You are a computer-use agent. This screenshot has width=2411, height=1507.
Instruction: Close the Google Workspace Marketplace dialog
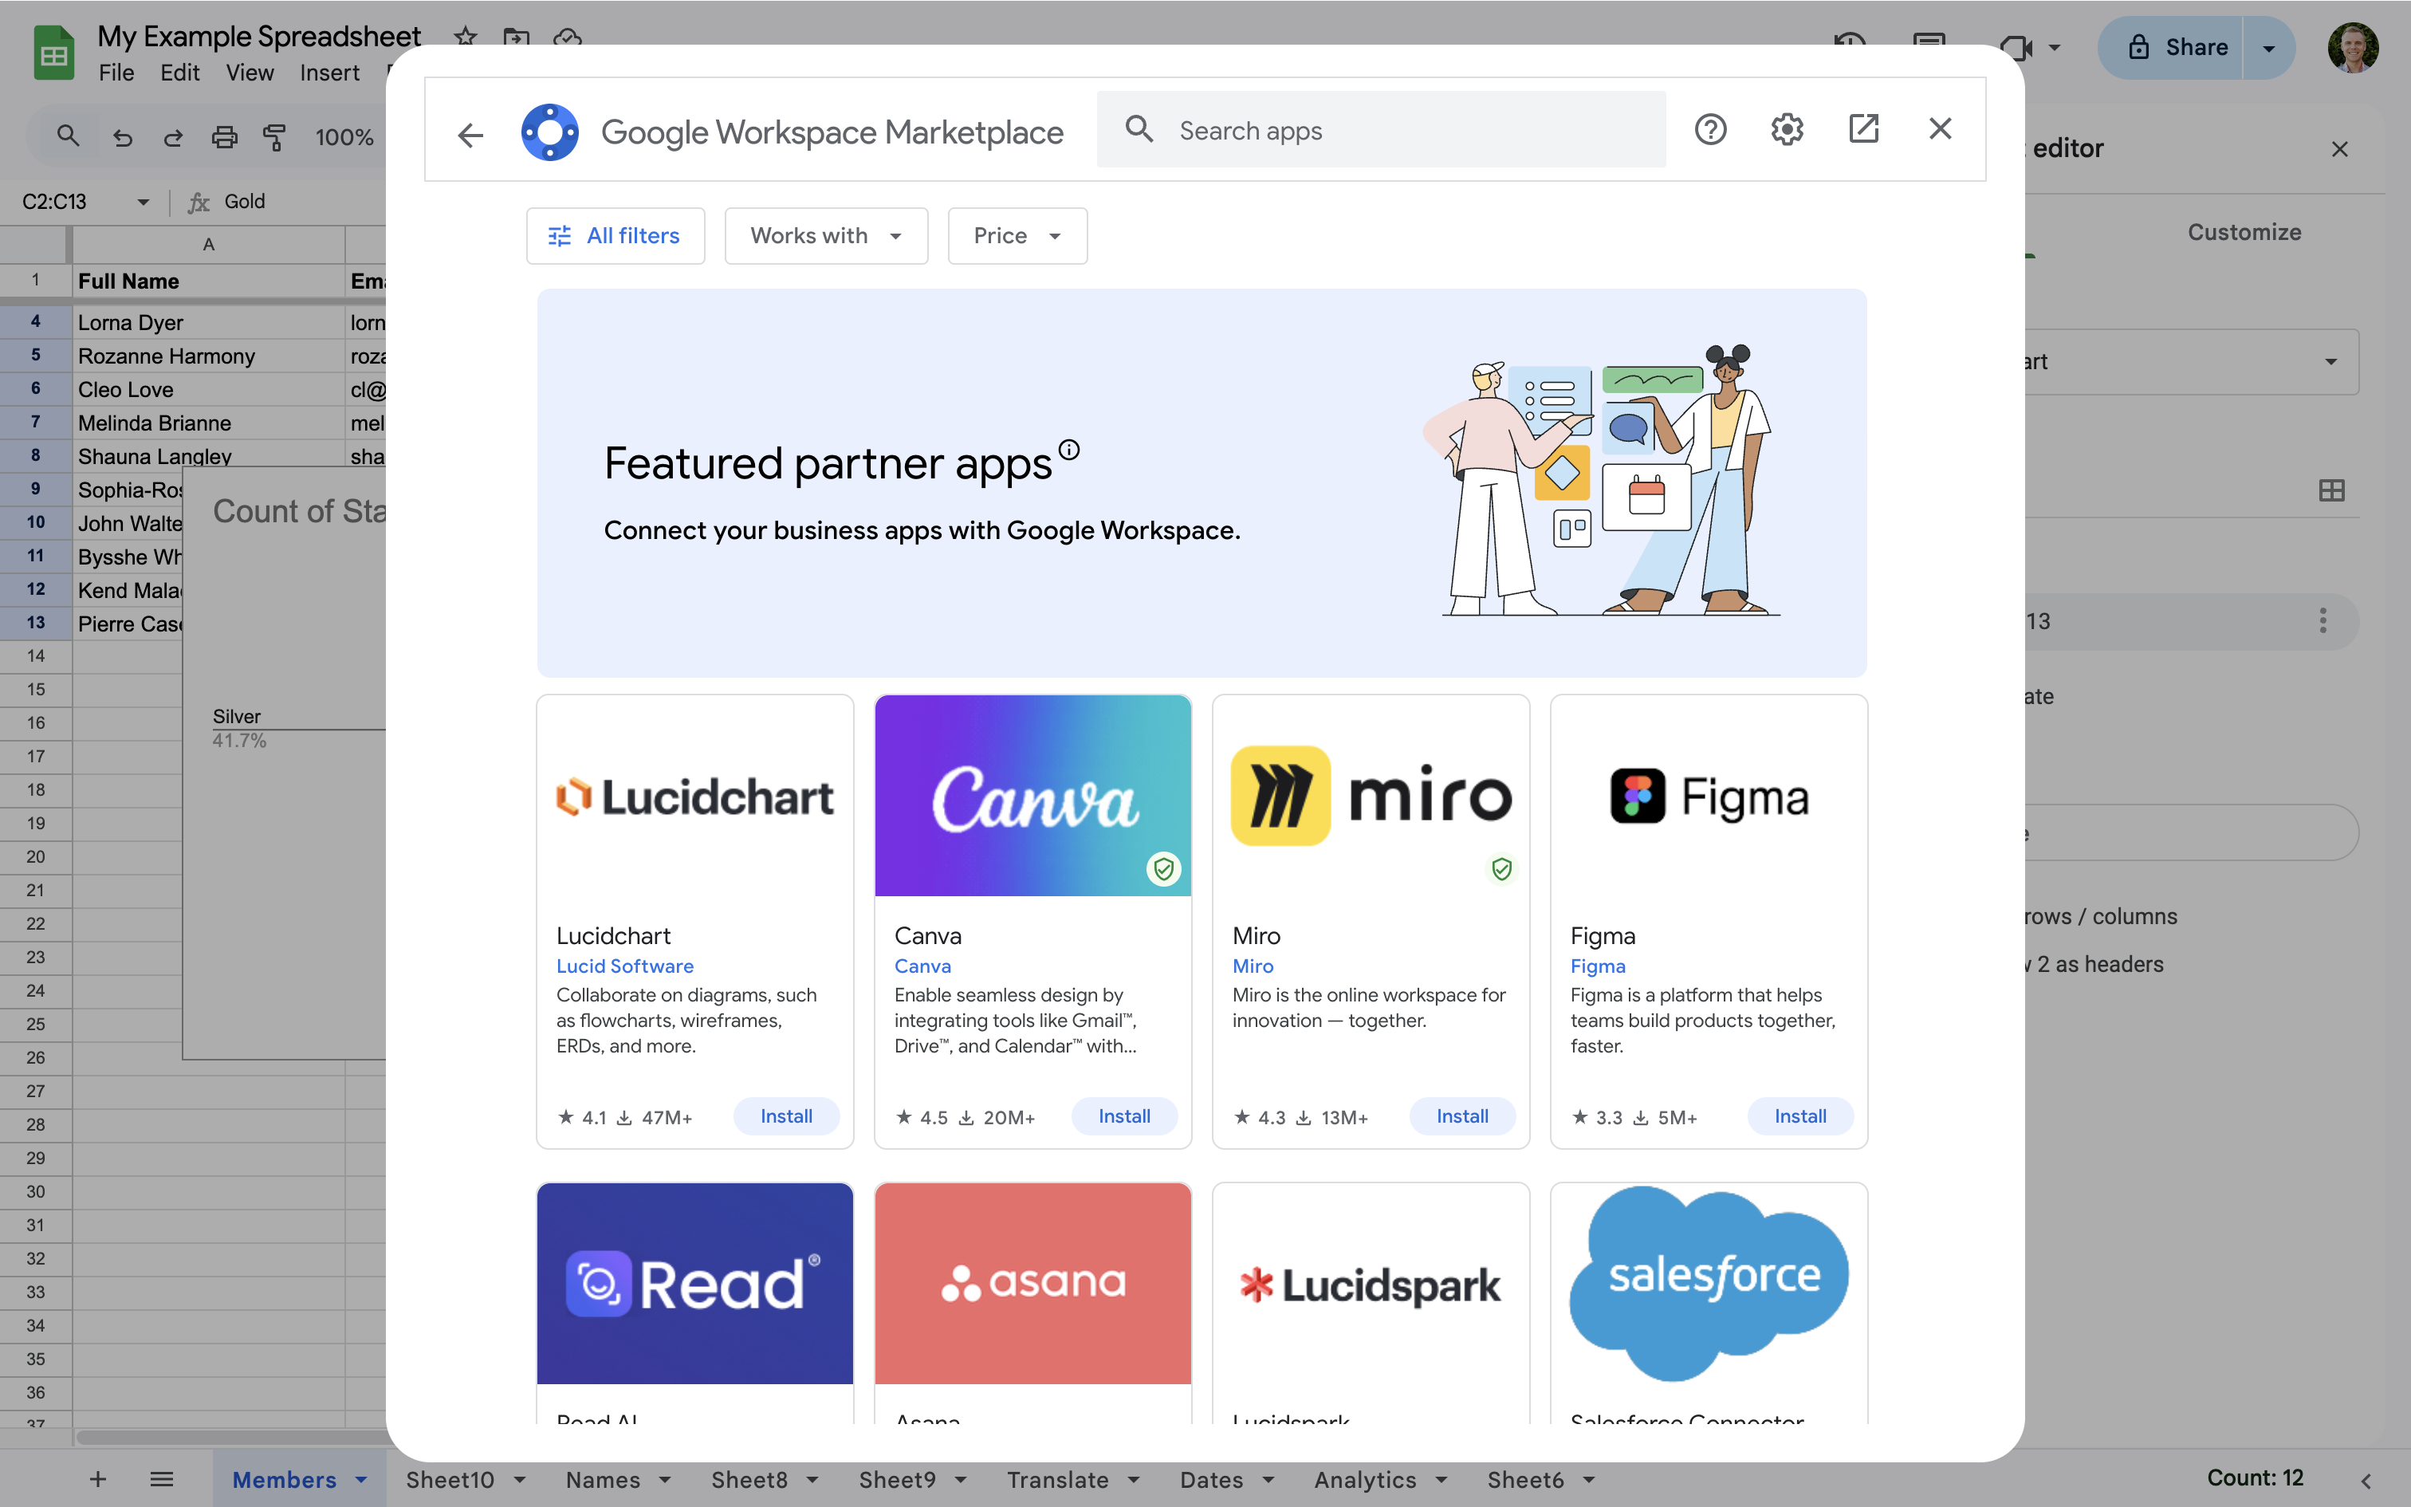1939,128
